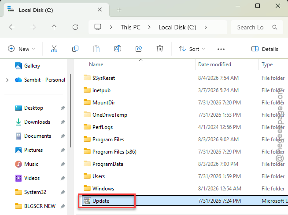Expand the Sambit - Personal tree node
The image size is (288, 215).
tap(7, 80)
